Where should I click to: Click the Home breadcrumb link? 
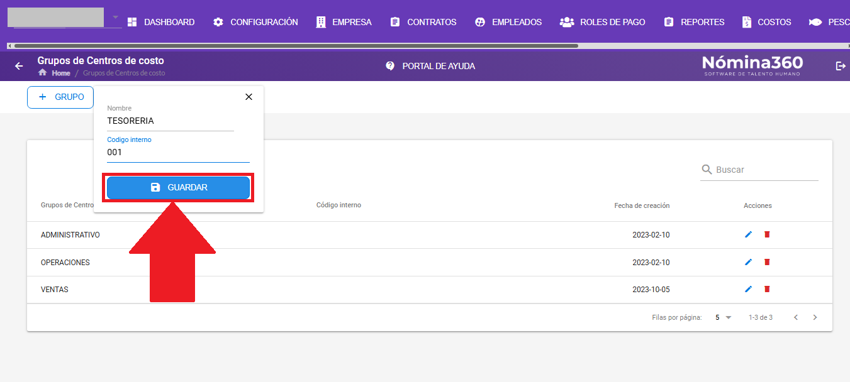click(x=61, y=73)
